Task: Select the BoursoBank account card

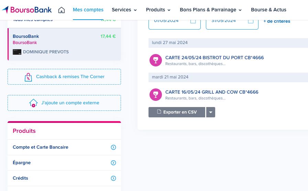Action: pos(64,44)
